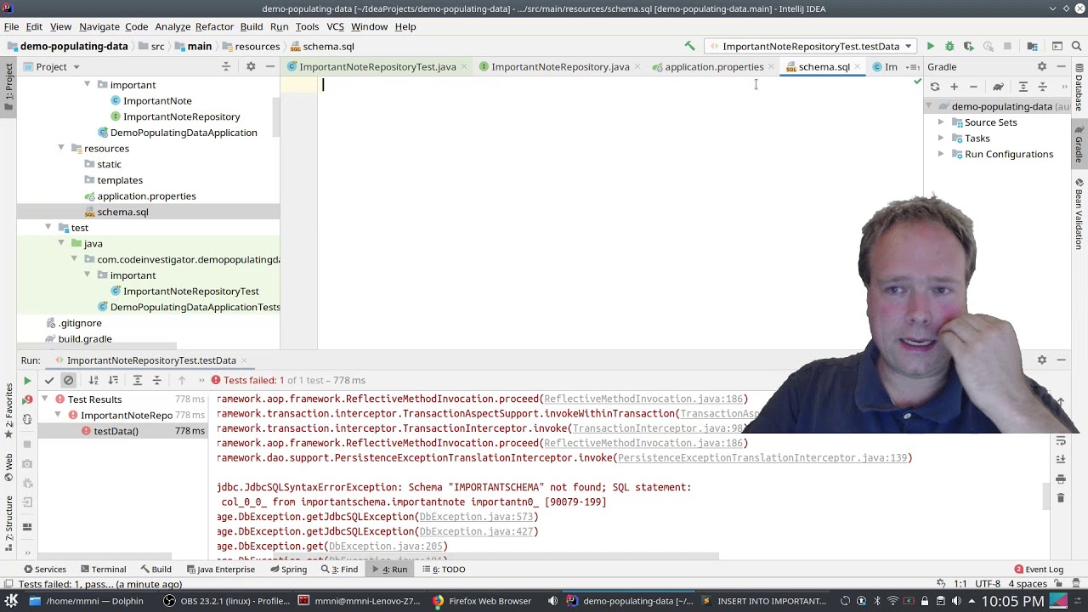The height and width of the screenshot is (612, 1088).
Task: Sort the test results by duration
Action: 113,381
